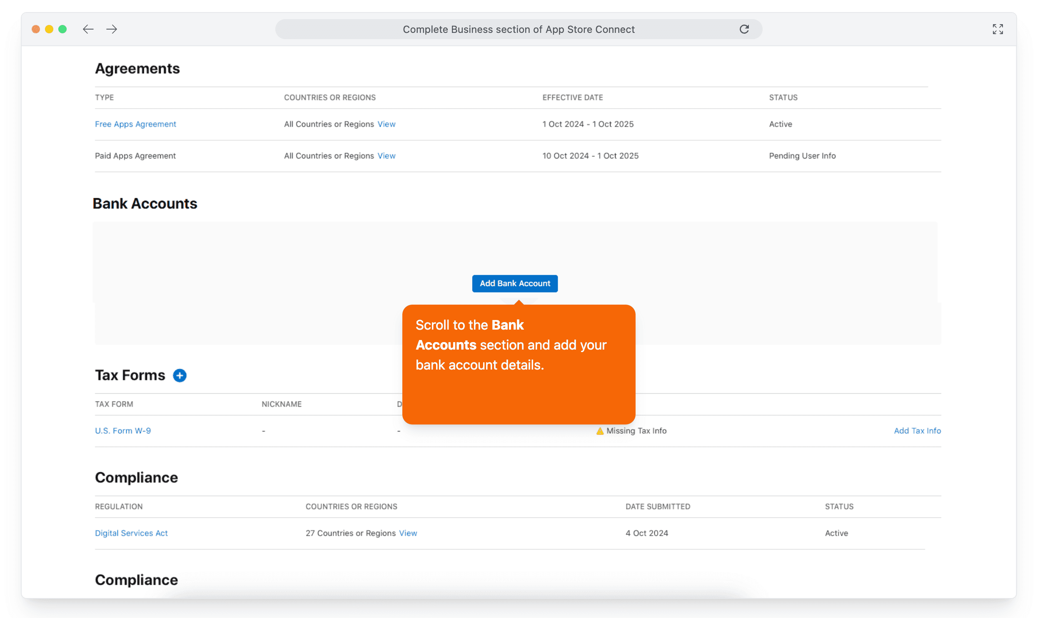The width and height of the screenshot is (1040, 618).
Task: Click the orange Bank Accounts tooltip
Action: (518, 365)
